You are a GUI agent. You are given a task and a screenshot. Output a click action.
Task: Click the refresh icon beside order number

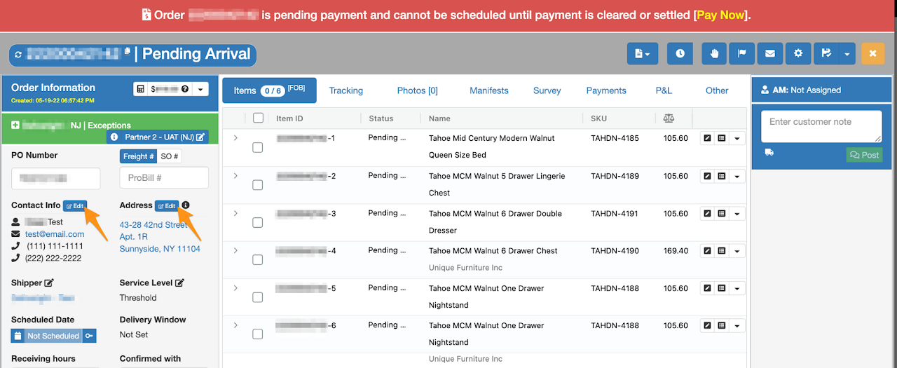18,54
